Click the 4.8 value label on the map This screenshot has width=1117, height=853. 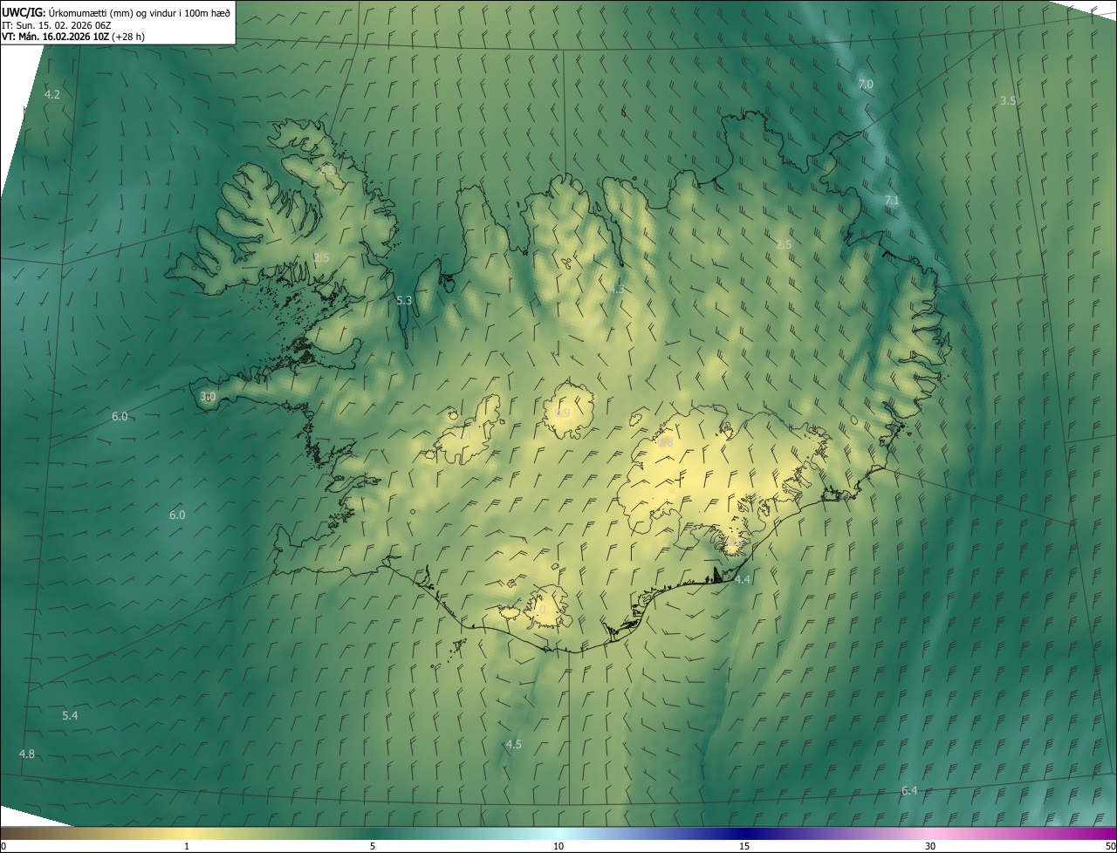pos(27,754)
